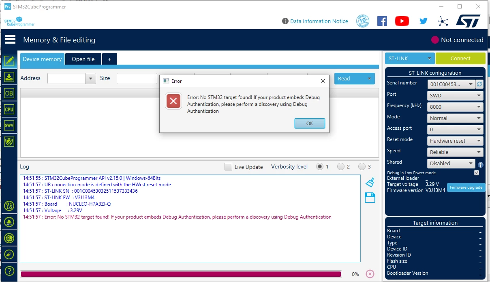
Task: Clear the log with broom icon
Action: (x=370, y=182)
